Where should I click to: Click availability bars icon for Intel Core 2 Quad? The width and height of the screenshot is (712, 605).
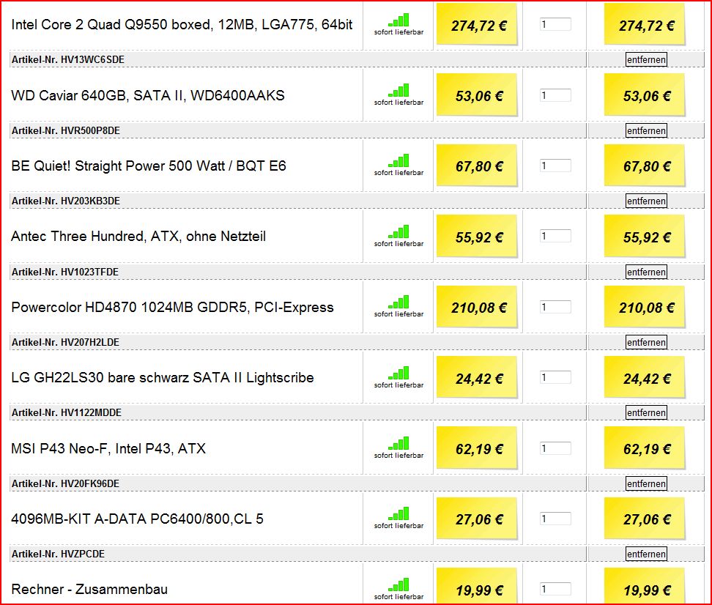point(398,21)
